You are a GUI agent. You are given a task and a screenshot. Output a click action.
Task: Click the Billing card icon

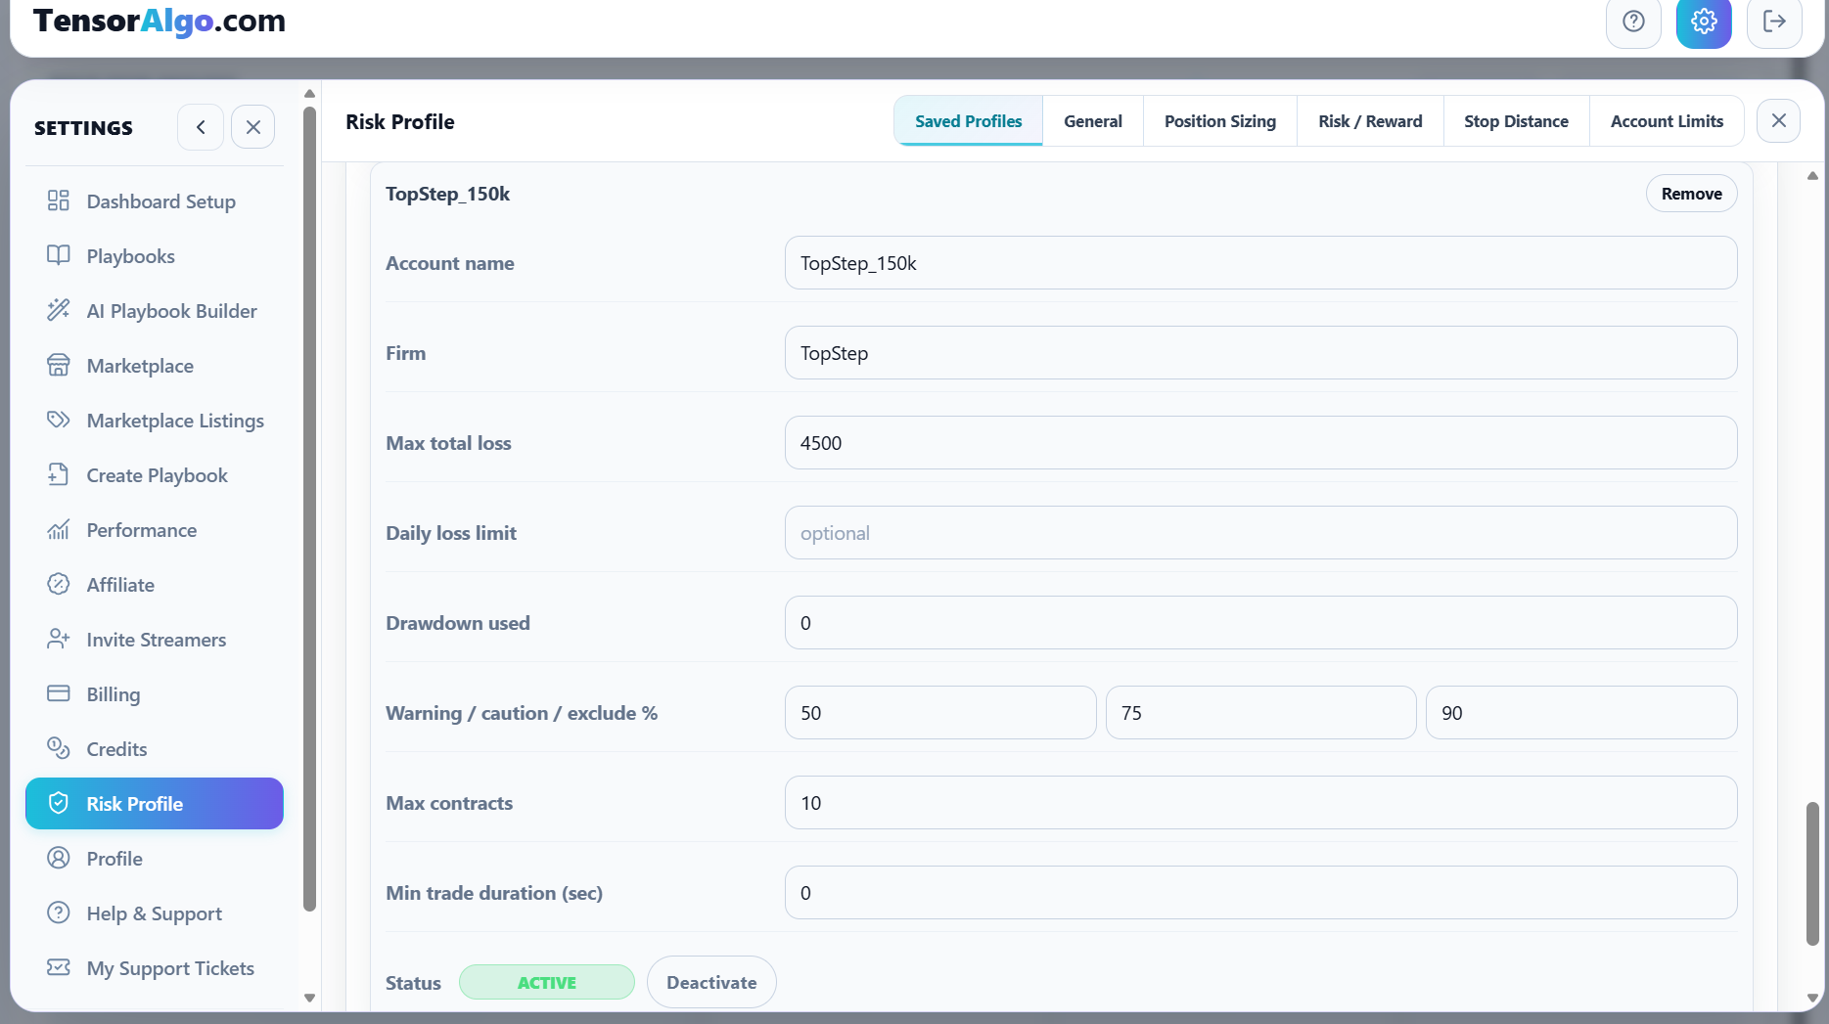[59, 693]
